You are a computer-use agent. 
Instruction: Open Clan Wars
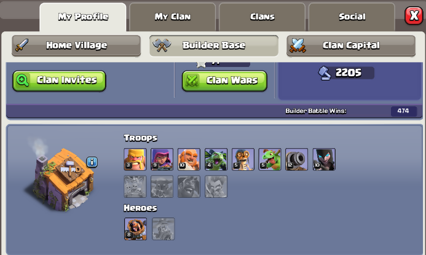pos(225,81)
